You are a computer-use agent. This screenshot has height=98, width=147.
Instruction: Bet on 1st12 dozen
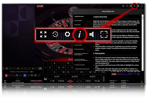pyautogui.click(x=57, y=77)
